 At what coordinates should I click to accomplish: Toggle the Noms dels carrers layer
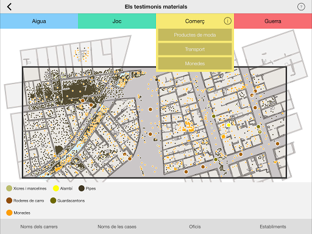[39, 227]
